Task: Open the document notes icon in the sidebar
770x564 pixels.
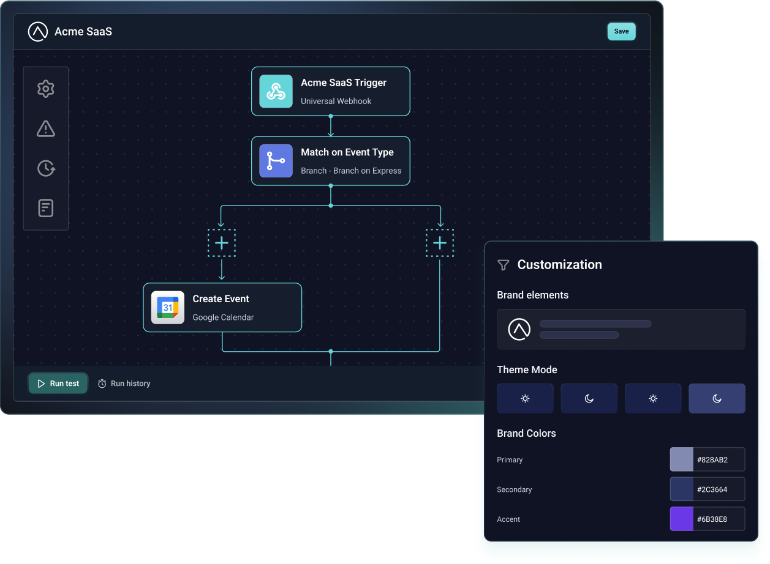Action: click(46, 208)
